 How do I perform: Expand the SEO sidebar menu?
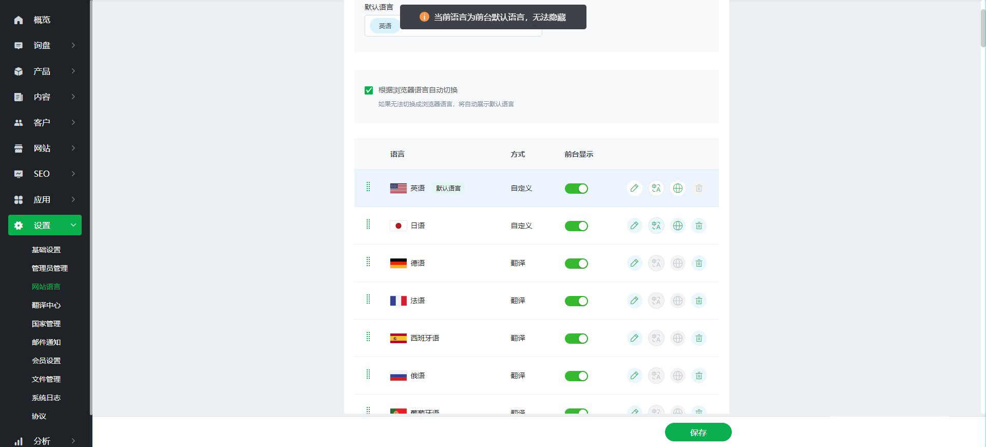tap(45, 174)
